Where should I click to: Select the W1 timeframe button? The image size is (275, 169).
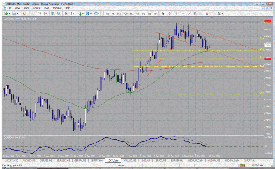(150, 14)
